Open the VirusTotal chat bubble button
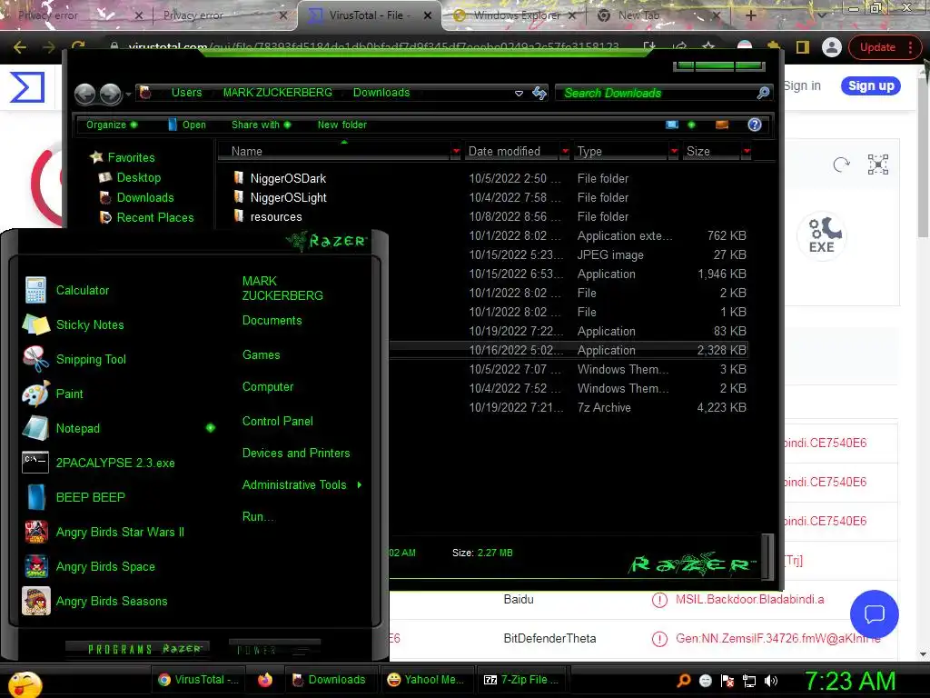930x698 pixels. coord(875,613)
